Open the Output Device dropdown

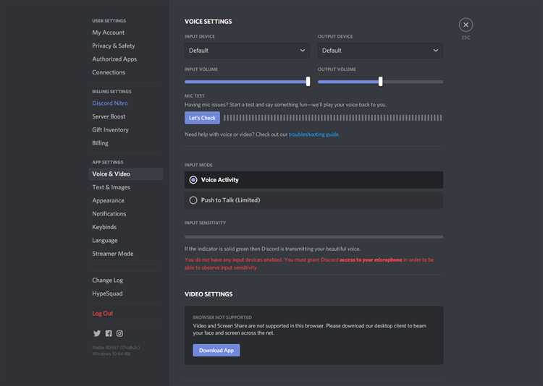[380, 51]
